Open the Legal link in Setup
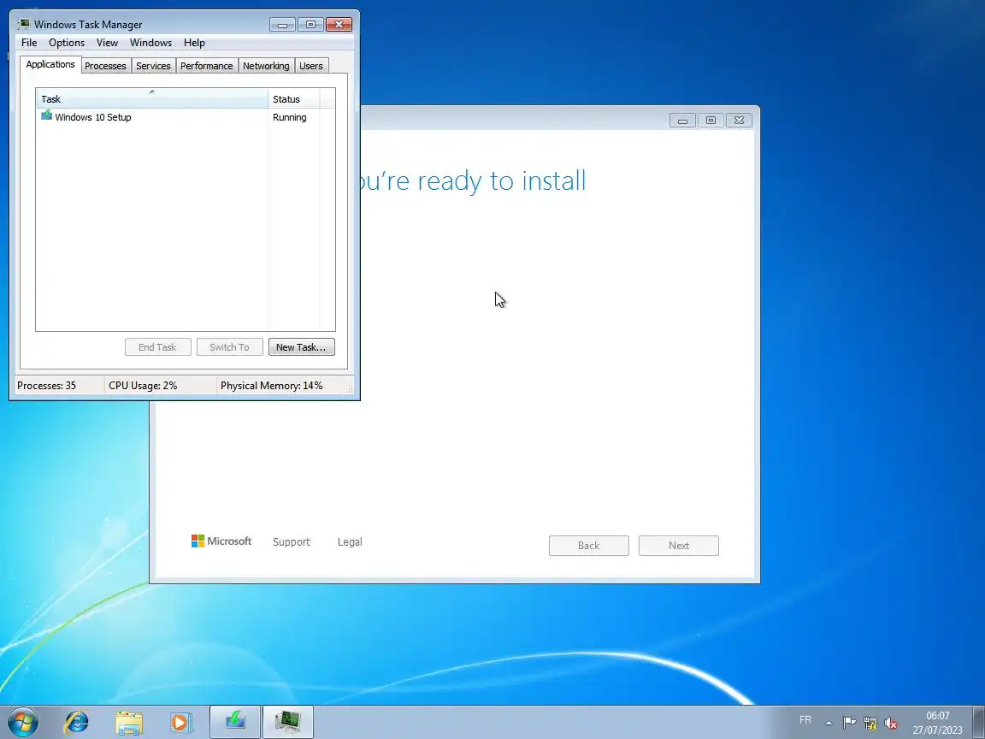Screen dimensions: 985x739 (350, 541)
